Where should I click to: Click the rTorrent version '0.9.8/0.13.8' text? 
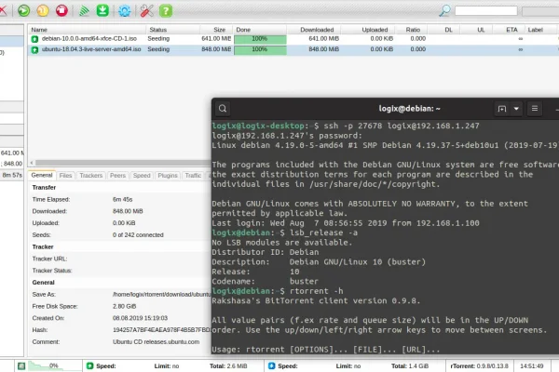coord(494,365)
